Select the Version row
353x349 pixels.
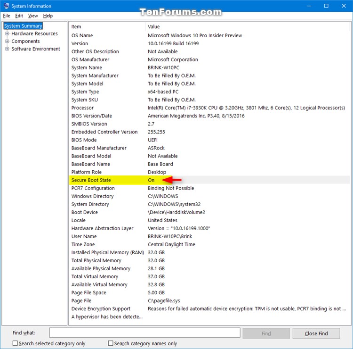click(x=209, y=43)
